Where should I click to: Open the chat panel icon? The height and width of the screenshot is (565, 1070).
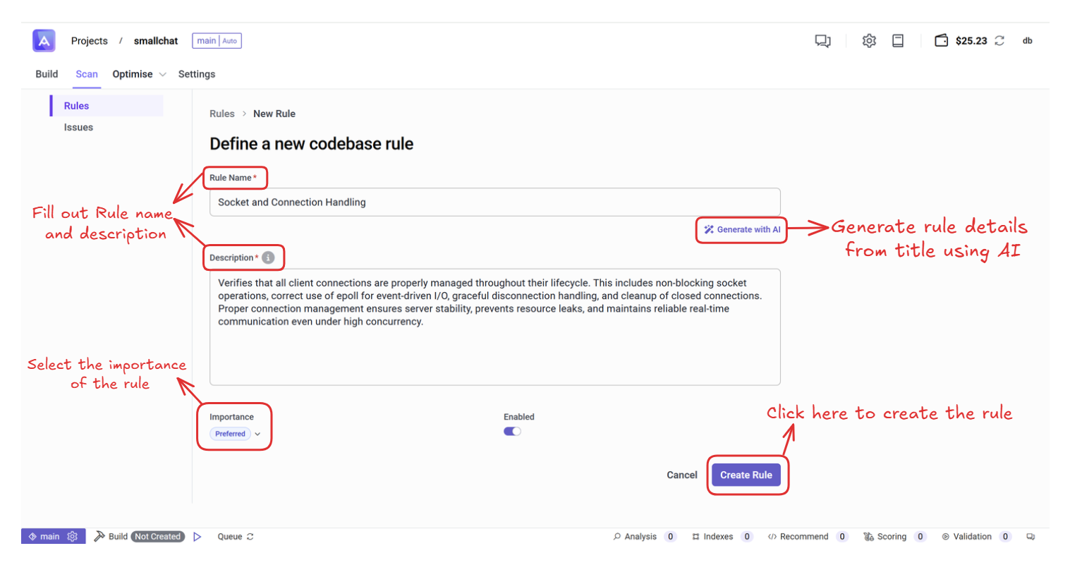pos(822,41)
